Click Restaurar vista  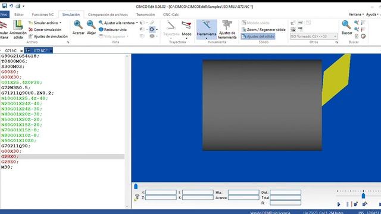113,30
